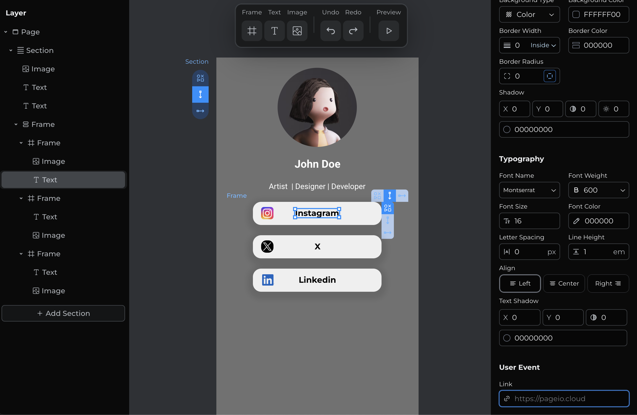
Task: Click the LinkedIn logo icon
Action: [268, 280]
